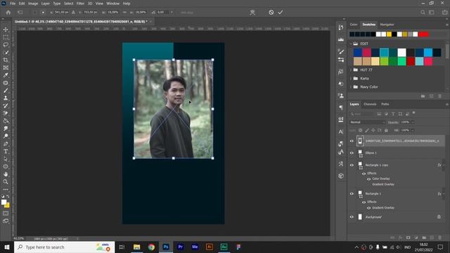Switch to the Navigator tab
Screen dimensions: 450x253
pos(387,25)
